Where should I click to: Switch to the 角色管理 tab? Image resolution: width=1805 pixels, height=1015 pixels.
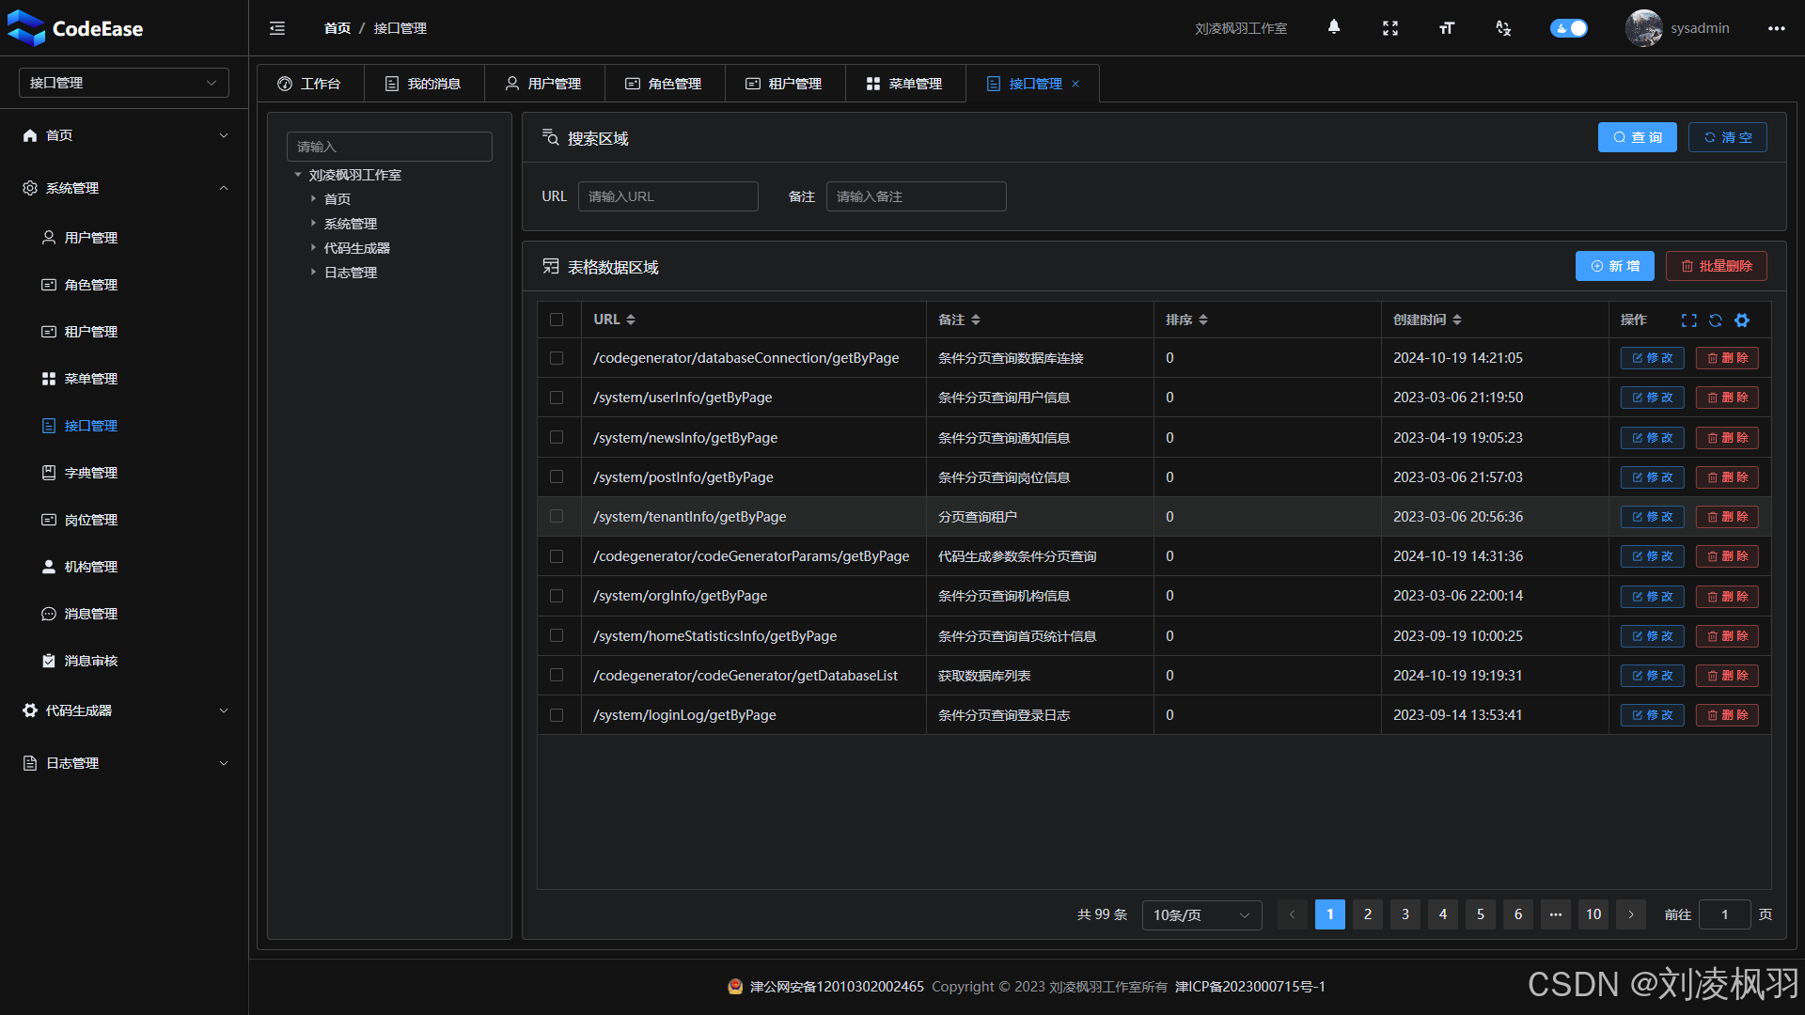tap(665, 83)
